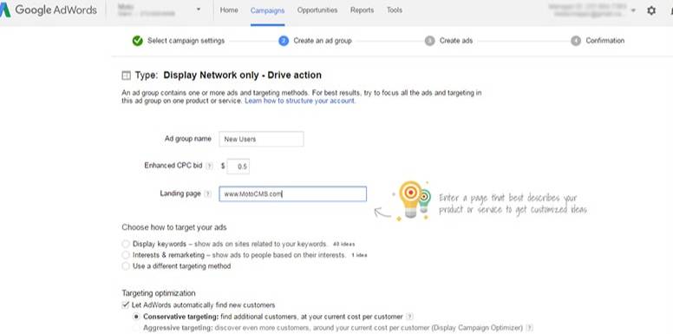Select the Display keywords radio option
673x334 pixels.
126,244
